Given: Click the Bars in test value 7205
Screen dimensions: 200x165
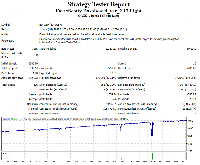Looking at the screenshot, I should (x=35, y=49).
